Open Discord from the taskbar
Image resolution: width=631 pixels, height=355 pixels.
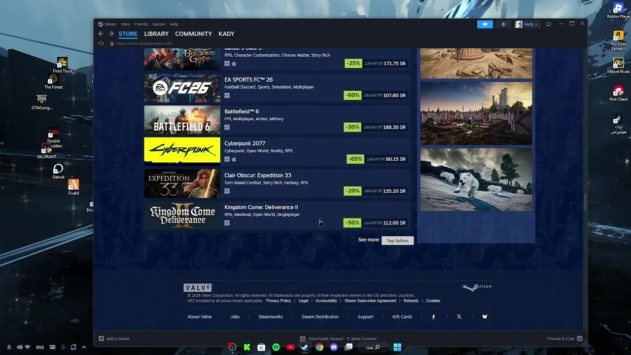click(x=334, y=347)
